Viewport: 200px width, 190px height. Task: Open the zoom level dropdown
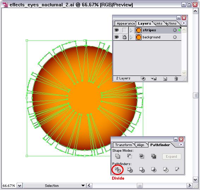(x=19, y=185)
